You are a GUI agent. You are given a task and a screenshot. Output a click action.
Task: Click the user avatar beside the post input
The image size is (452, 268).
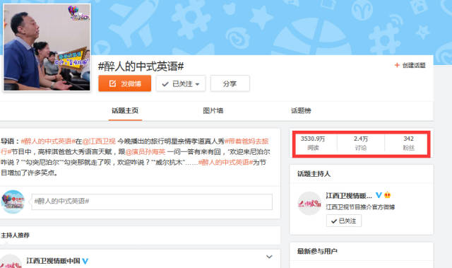13,202
